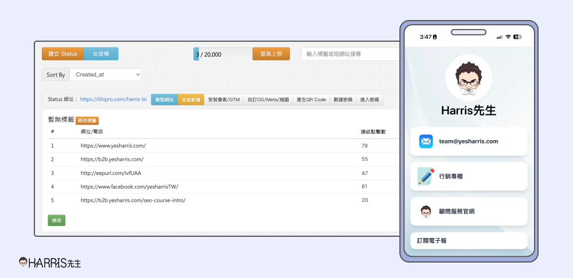Image resolution: width=573 pixels, height=278 pixels.
Task: Open the 行銷專欄 link card
Action: 469,177
